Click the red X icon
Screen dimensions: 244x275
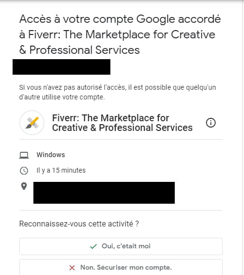pos(72,268)
